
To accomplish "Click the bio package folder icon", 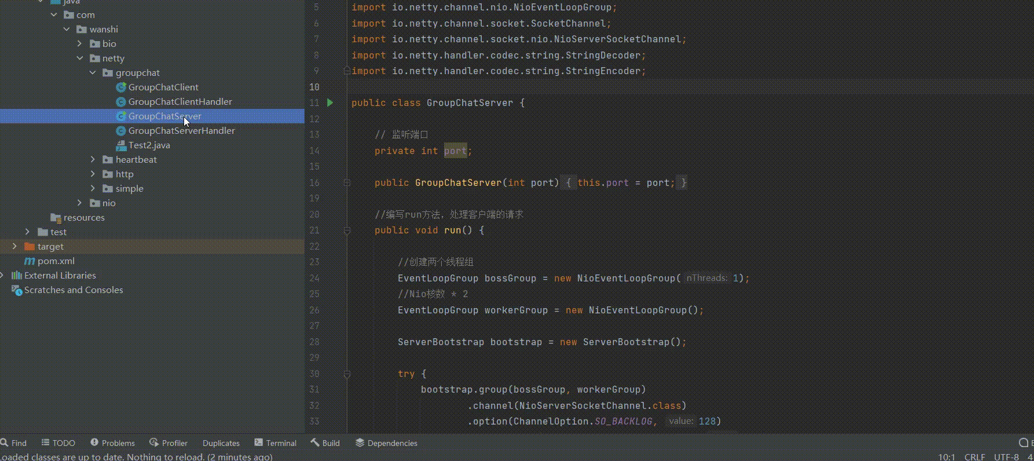I will click(95, 43).
